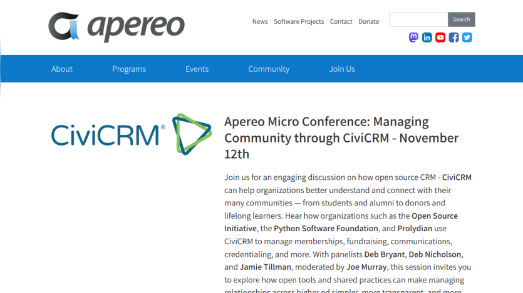The height and width of the screenshot is (293, 523).
Task: Click the bold Open Source Initiative text
Action: point(341,222)
